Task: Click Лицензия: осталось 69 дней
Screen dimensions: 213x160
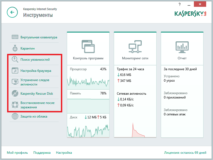Action: point(185,153)
